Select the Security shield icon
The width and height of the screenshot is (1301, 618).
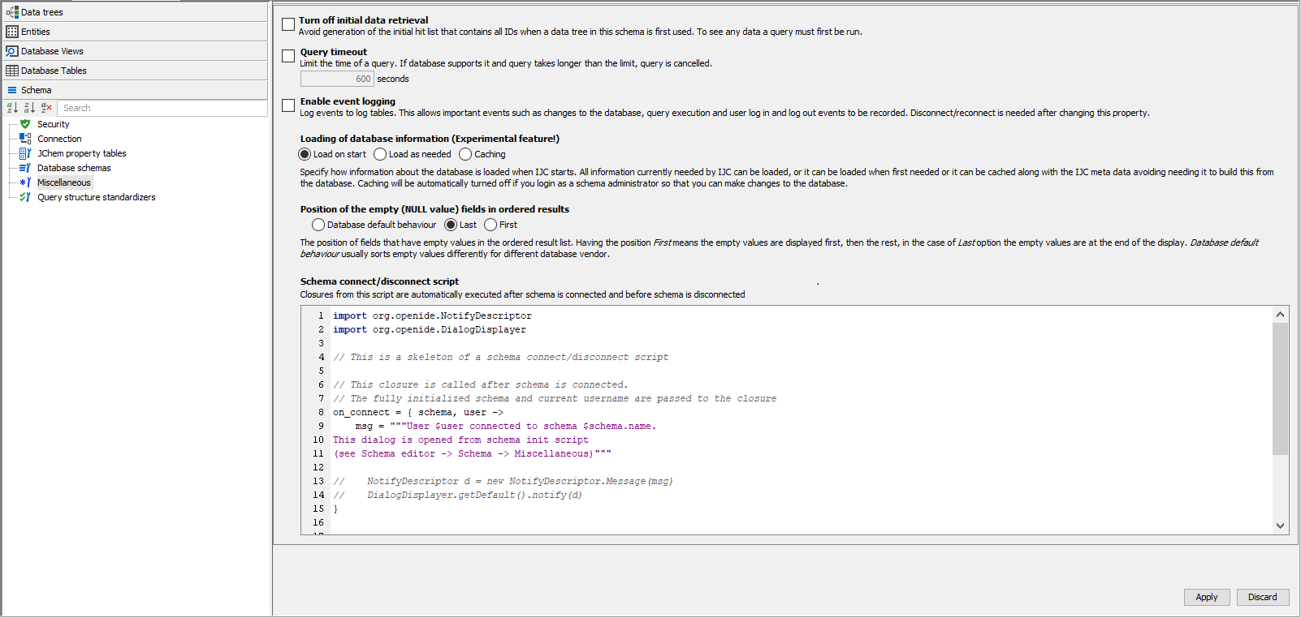(x=25, y=124)
